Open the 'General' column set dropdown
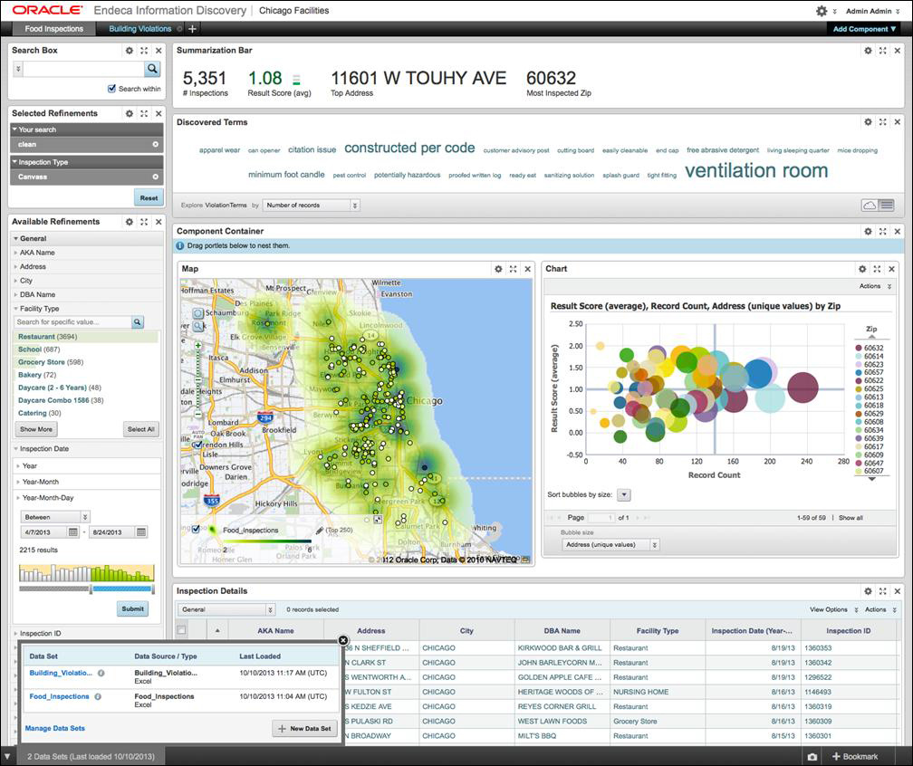This screenshot has height=766, width=913. click(226, 609)
